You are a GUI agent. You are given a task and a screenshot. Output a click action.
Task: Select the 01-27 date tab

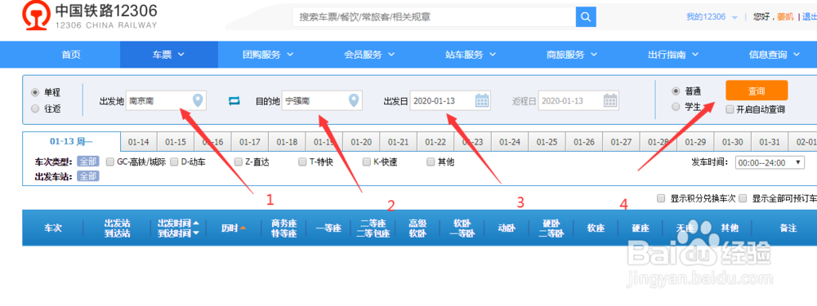coord(621,141)
